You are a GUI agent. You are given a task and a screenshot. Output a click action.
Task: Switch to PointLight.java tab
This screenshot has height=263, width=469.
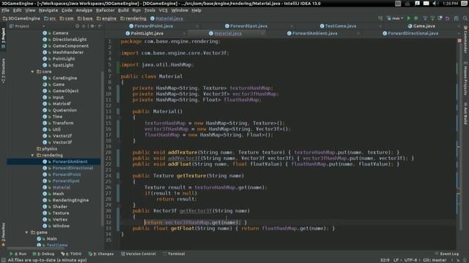pyautogui.click(x=144, y=34)
